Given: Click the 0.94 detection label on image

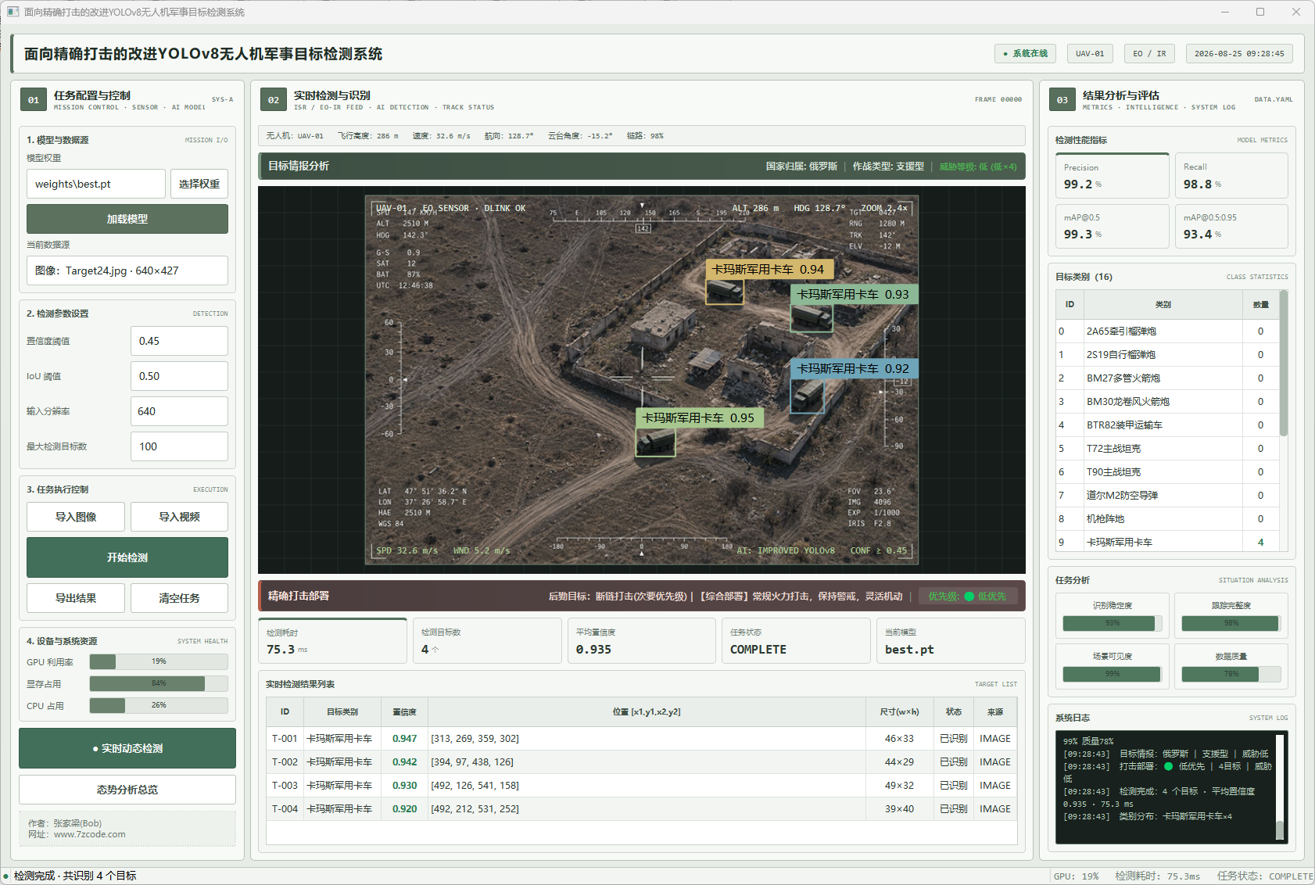Looking at the screenshot, I should pos(768,270).
